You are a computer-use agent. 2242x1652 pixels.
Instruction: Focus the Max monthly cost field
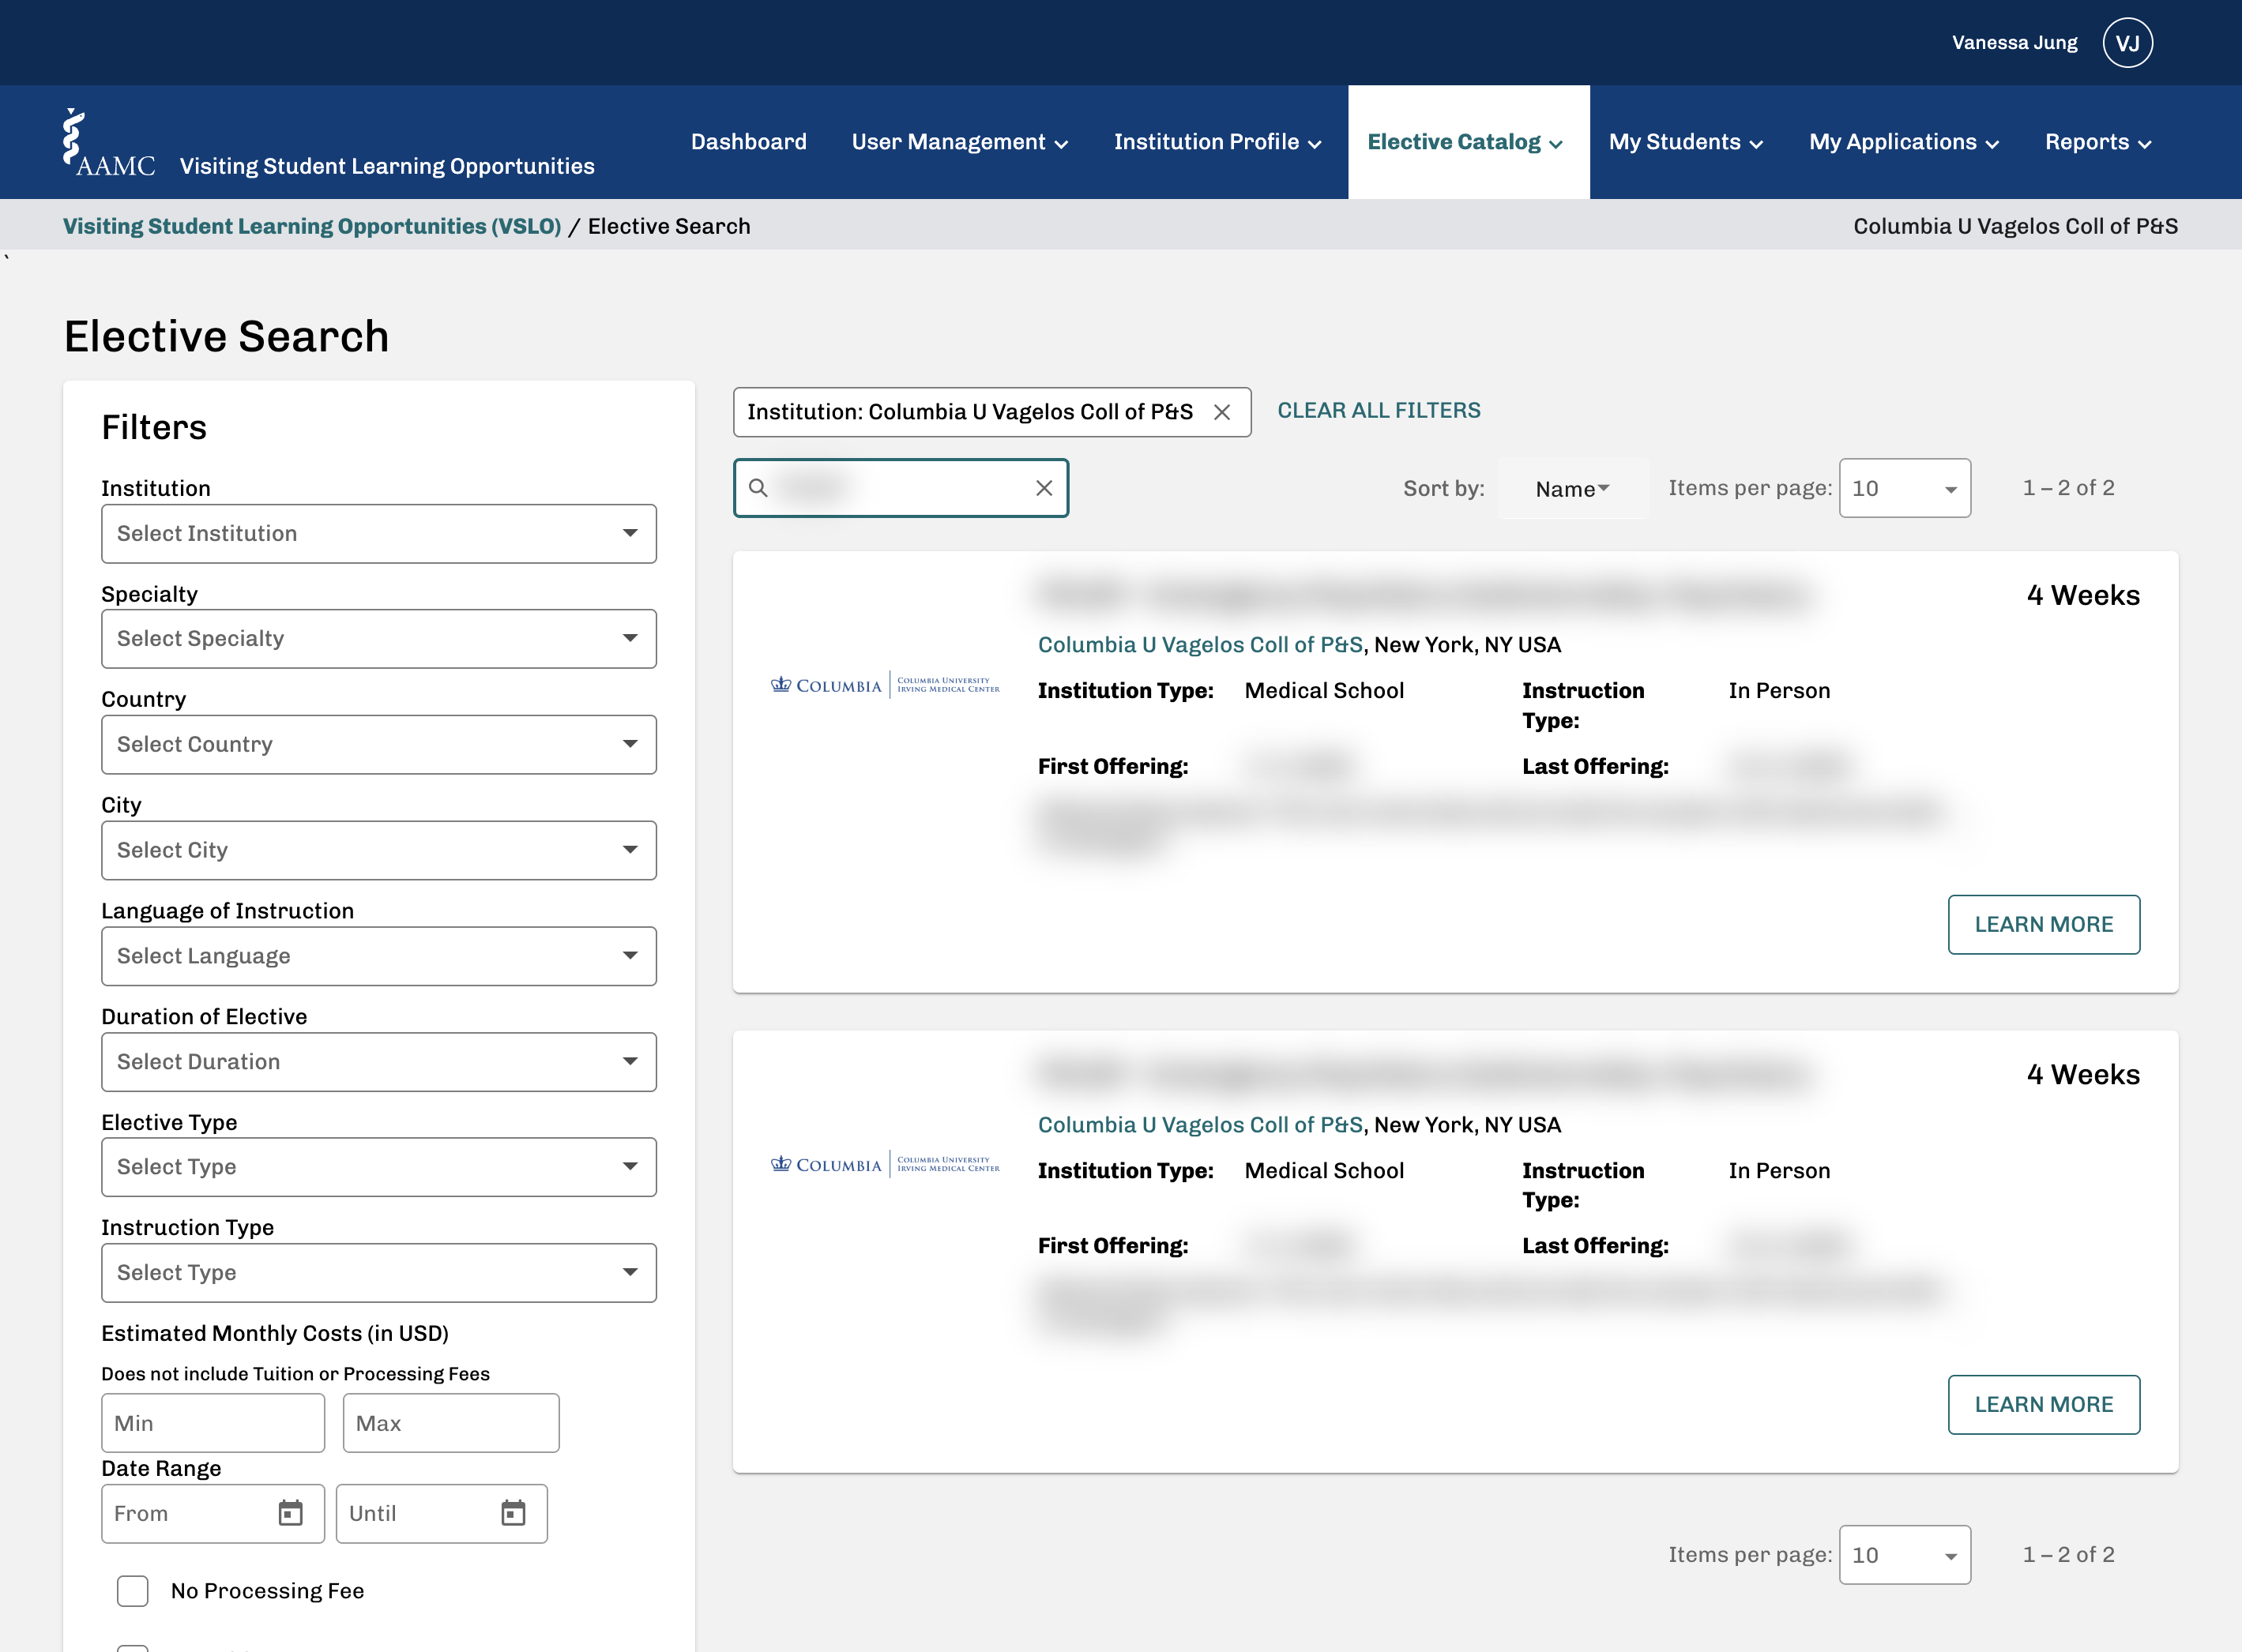(x=451, y=1423)
